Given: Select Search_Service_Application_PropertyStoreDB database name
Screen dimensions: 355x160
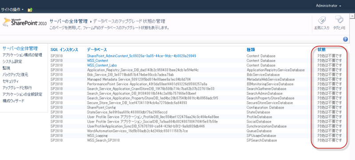Looking at the screenshot, I should click(x=153, y=98).
